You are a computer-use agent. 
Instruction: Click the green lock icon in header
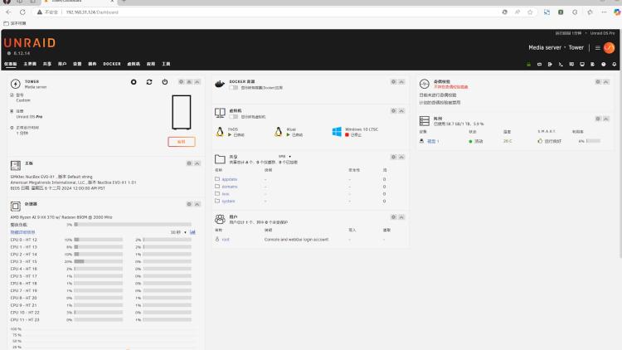click(x=528, y=65)
